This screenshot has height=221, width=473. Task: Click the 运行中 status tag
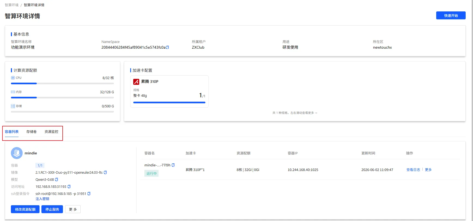click(x=151, y=173)
